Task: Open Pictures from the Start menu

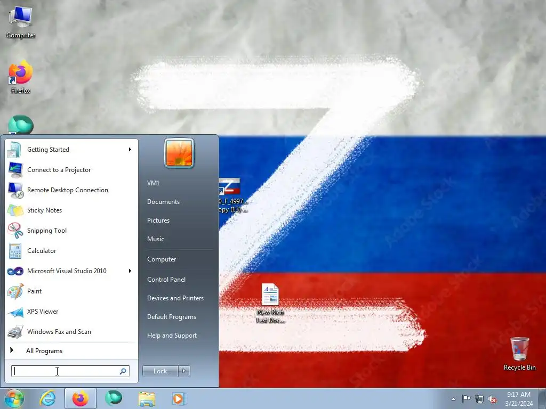Action: tap(158, 220)
